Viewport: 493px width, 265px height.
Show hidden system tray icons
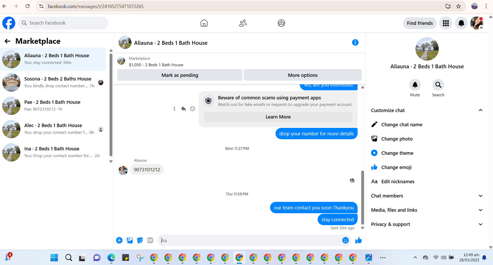point(415,257)
